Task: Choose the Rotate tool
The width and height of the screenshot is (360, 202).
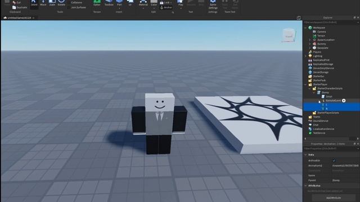Action: pyautogui.click(x=61, y=3)
